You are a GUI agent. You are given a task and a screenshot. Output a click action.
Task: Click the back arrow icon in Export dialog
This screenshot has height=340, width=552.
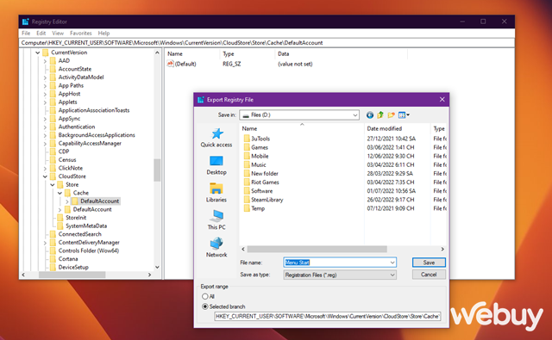[370, 114]
